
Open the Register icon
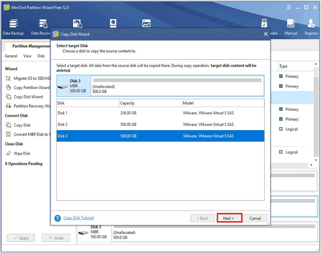[x=311, y=27]
